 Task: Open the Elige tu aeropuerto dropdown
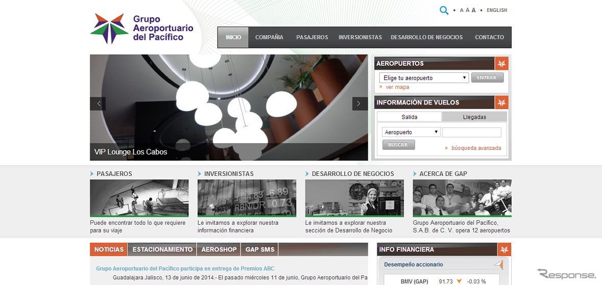pyautogui.click(x=424, y=78)
